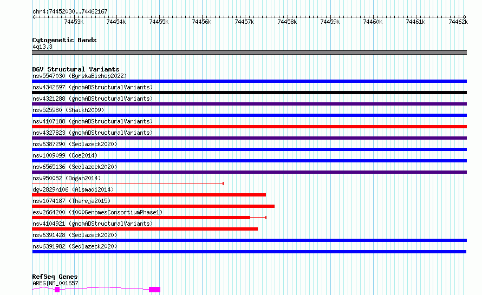The height and width of the screenshot is (295, 482).
Task: Select the purple bar under nsv4327823
Action: tap(249, 138)
